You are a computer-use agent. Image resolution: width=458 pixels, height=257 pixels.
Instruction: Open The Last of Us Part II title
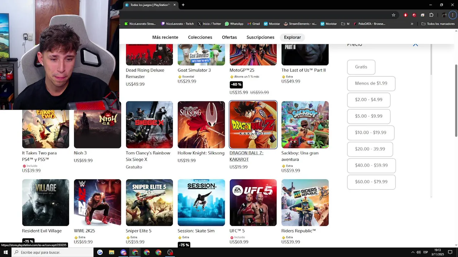(x=303, y=70)
